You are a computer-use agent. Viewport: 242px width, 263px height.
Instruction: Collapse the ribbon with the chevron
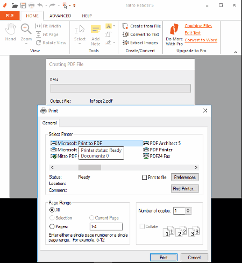[236, 52]
